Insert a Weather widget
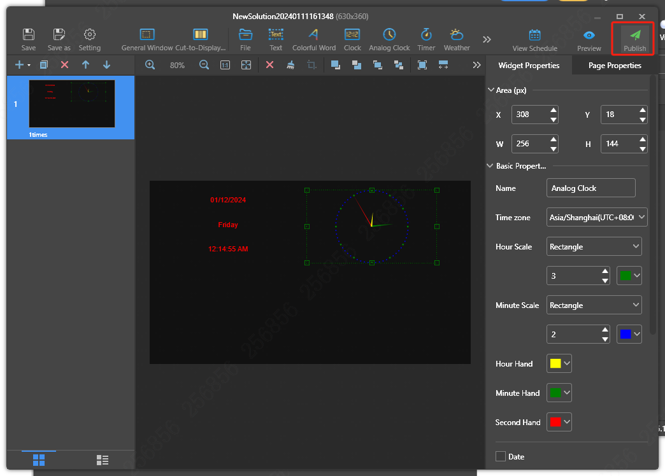This screenshot has height=476, width=665. point(457,35)
